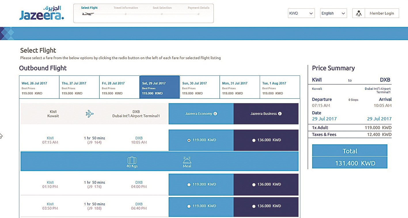Click the airplane icon in the progress tracker
Screen dimensions: 408x218
tap(88, 14)
